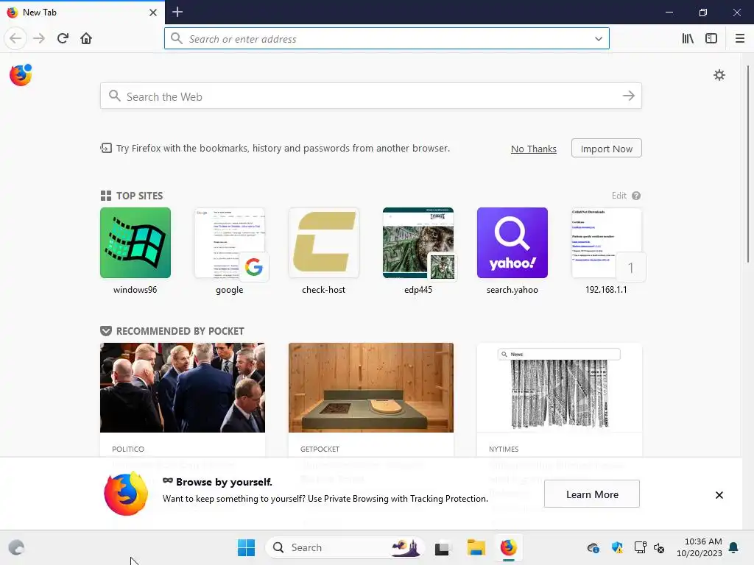Click the Import Now button
The height and width of the screenshot is (565, 754).
[607, 149]
